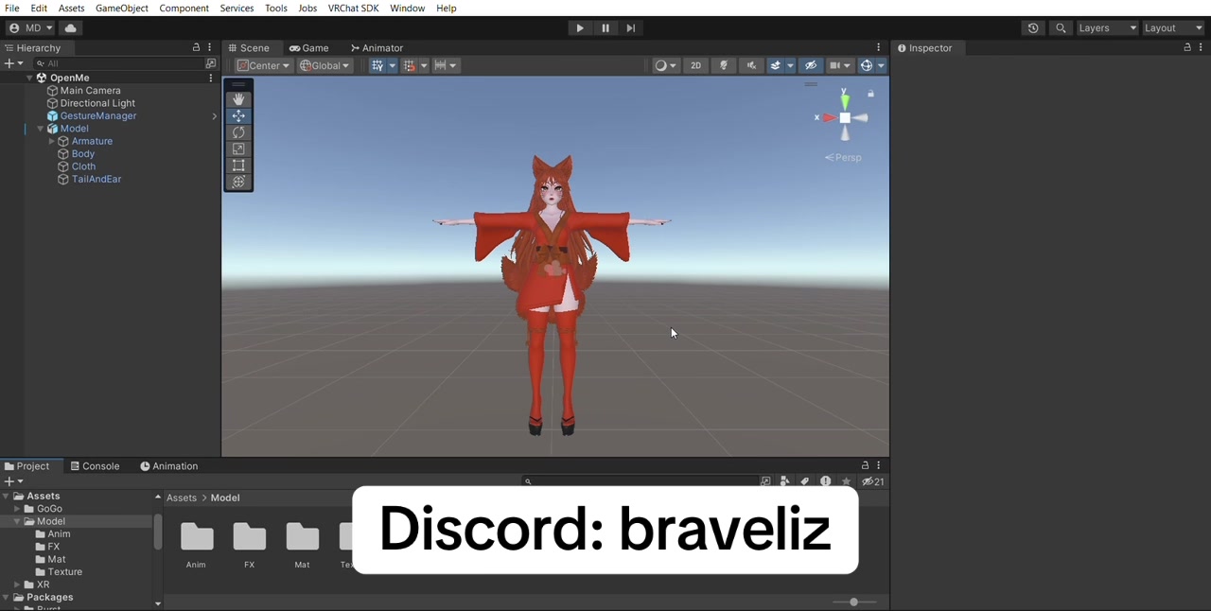Lock the Hierarchy panel

197,47
